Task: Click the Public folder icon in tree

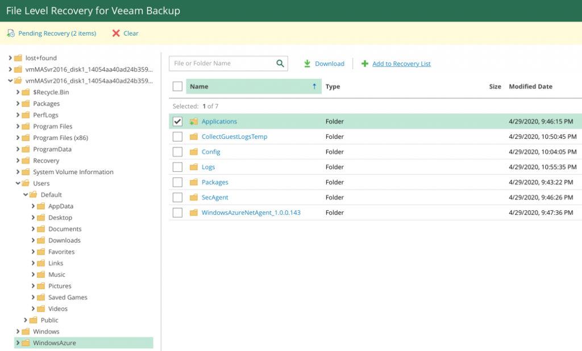Action: [34, 320]
